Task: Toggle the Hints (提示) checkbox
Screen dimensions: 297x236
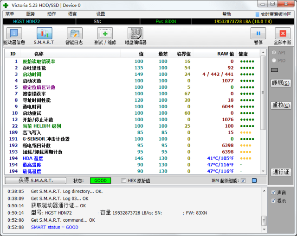Action: [273, 200]
